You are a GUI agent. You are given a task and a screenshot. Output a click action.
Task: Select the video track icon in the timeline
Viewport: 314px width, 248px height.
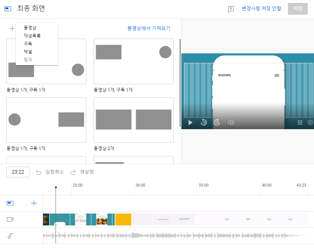[x=11, y=219]
